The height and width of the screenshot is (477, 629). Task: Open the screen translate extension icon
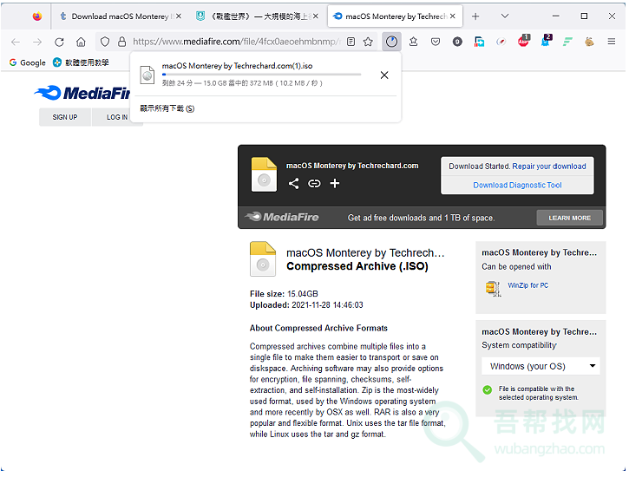pyautogui.click(x=479, y=42)
